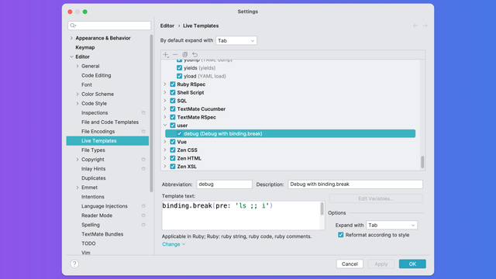Open the Expand with Tab dropdown in Options
496x279 pixels.
(x=391, y=226)
